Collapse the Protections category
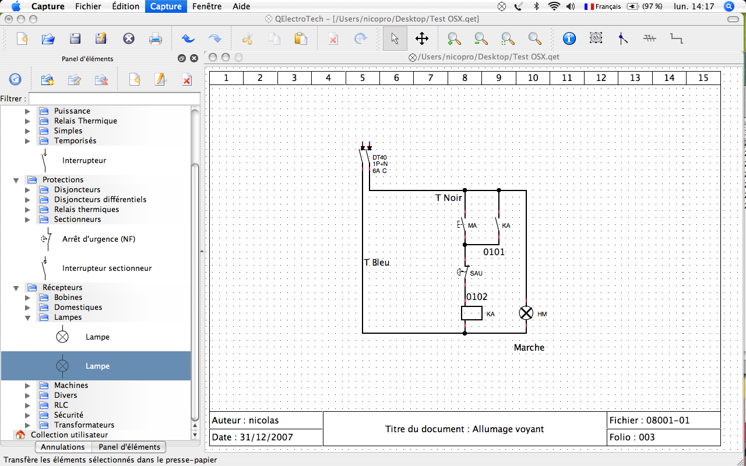This screenshot has width=746, height=466. pos(16,180)
